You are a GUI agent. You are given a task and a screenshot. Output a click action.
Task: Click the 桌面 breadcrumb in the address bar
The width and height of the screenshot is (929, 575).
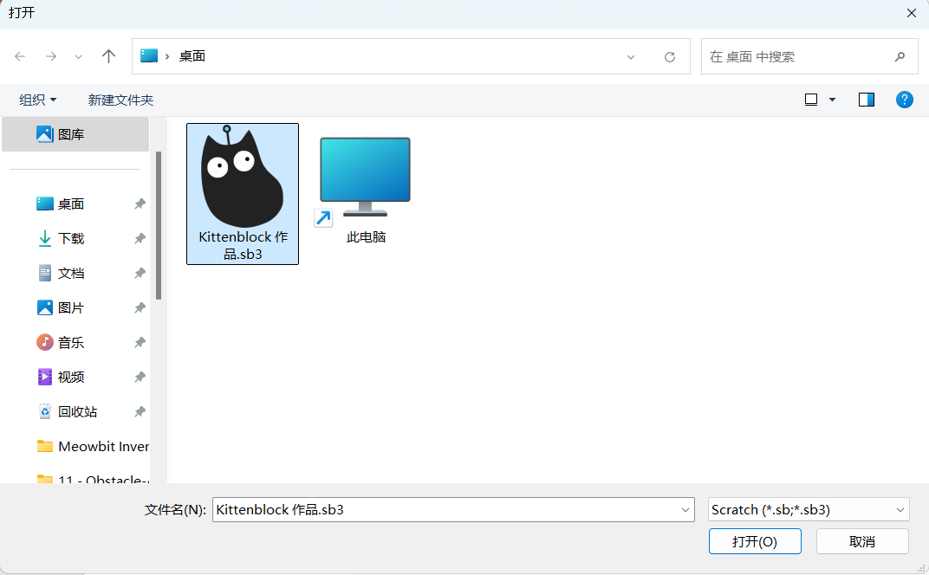pyautogui.click(x=192, y=56)
